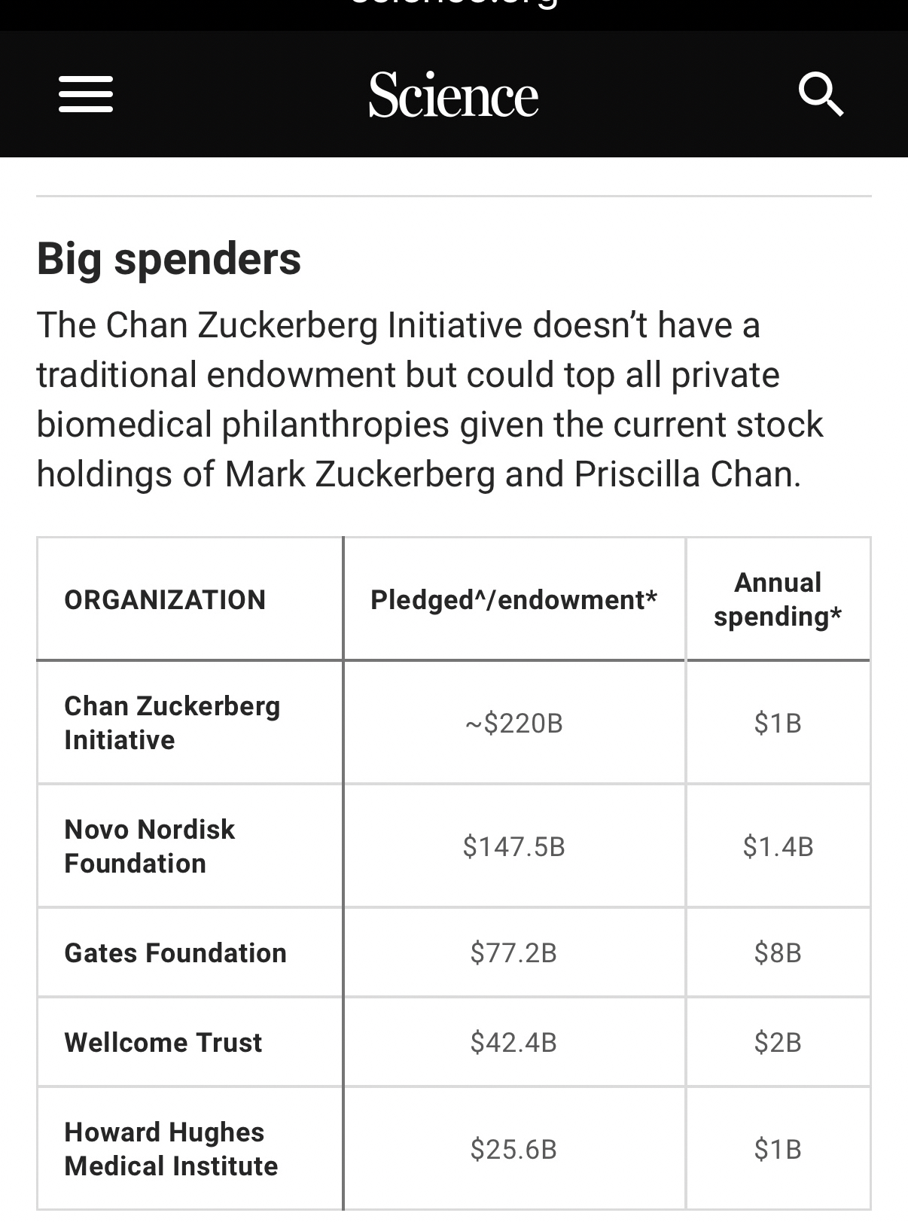Viewport: 908px width, 1222px height.
Task: Select the Chan Zuckerberg Initiative row label
Action: (172, 723)
